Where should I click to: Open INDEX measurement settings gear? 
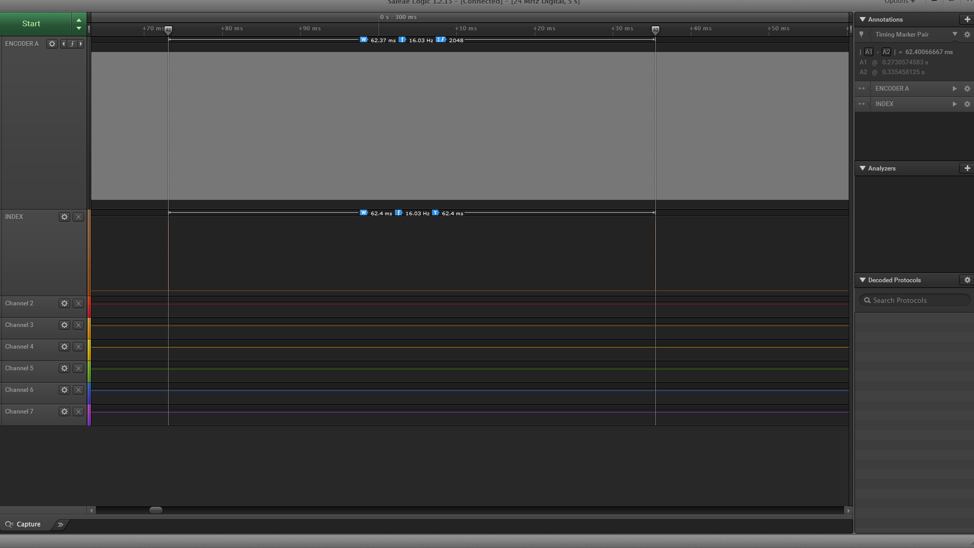(967, 104)
